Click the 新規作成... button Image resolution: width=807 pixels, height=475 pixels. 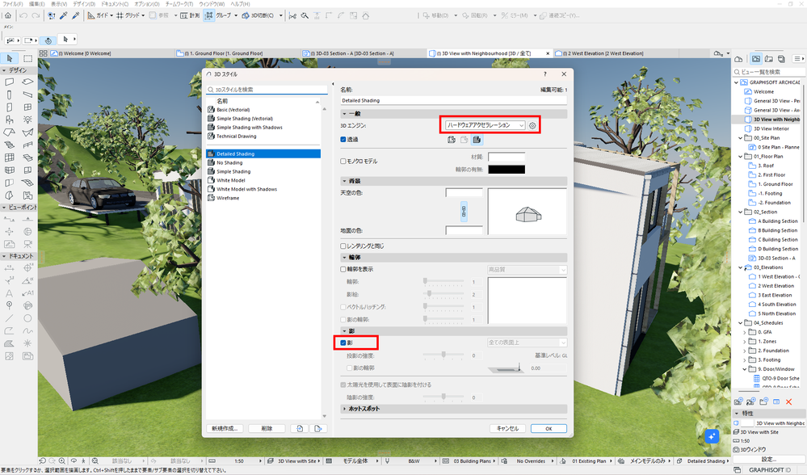click(x=225, y=428)
